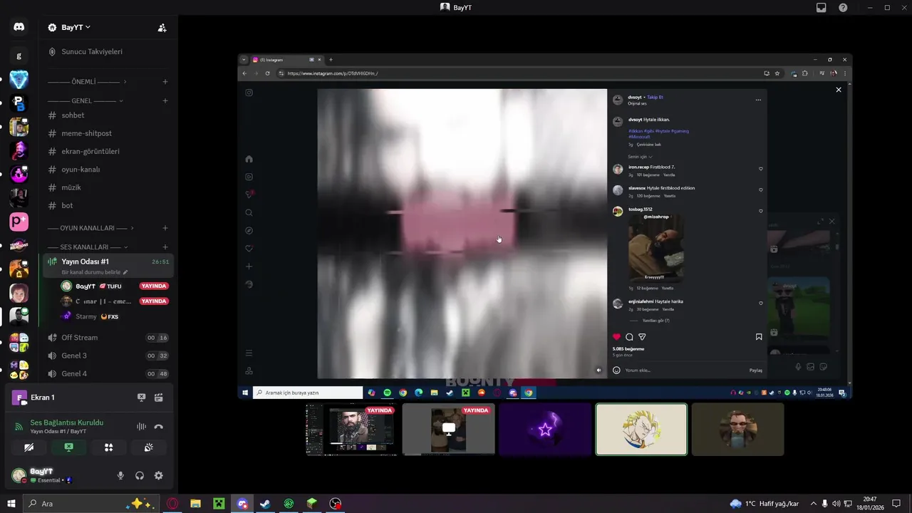Select the bearded man stream thumbnail

pos(352,430)
